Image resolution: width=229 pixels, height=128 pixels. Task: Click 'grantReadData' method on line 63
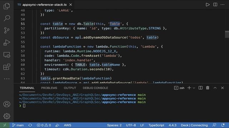(x=66, y=78)
